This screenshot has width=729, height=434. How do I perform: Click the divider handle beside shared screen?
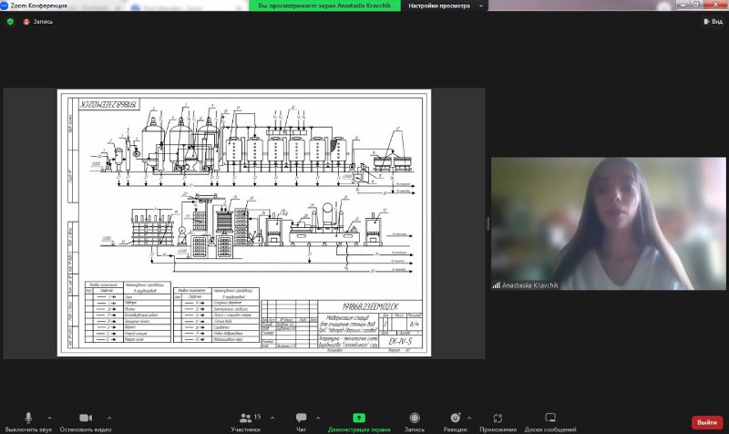coord(488,224)
